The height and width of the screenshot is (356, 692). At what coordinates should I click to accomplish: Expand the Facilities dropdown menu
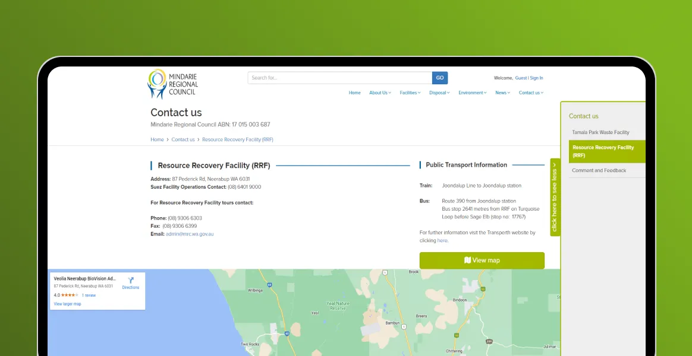[x=410, y=93]
